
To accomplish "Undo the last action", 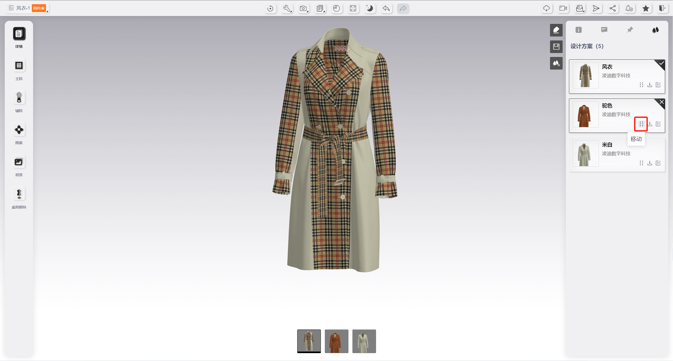I will tap(386, 8).
